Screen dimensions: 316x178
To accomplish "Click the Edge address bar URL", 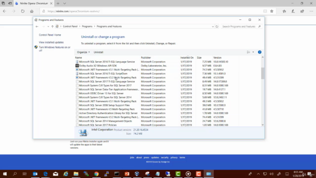I will (74, 11).
